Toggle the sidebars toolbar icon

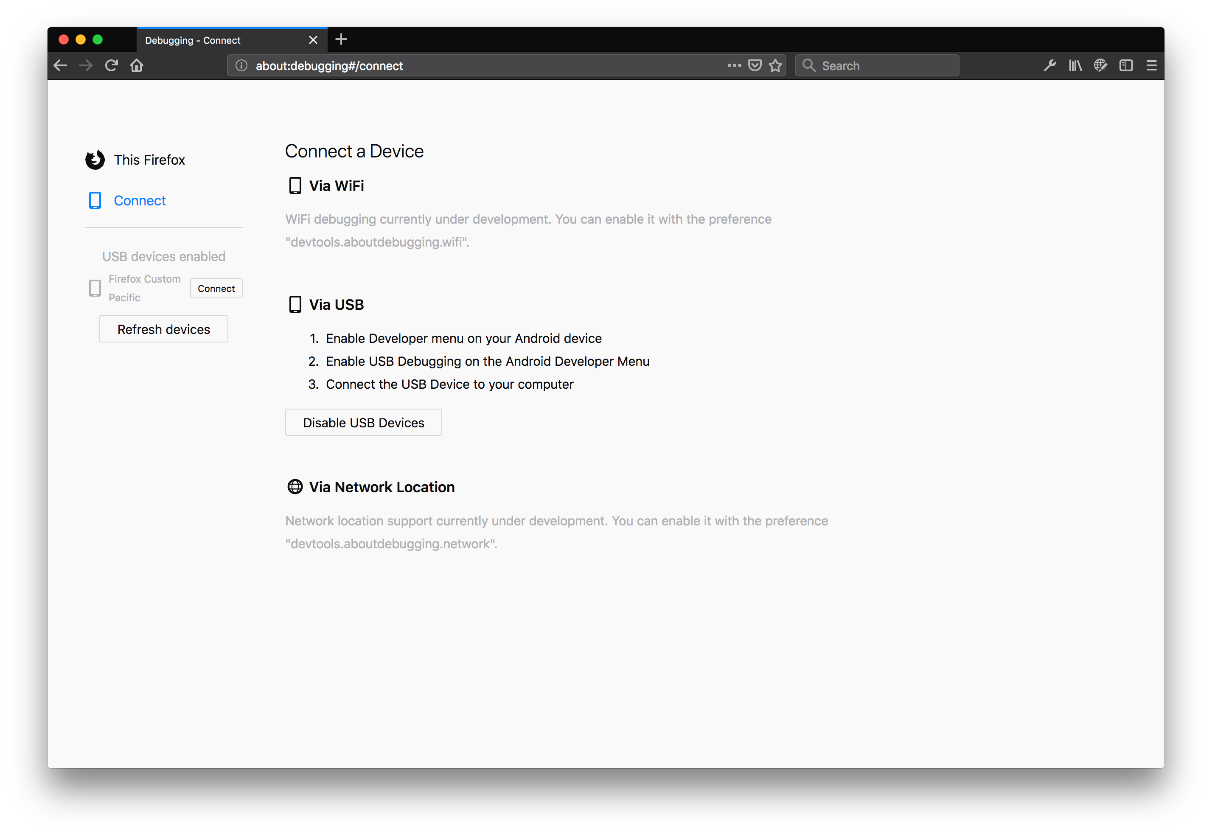point(1126,65)
